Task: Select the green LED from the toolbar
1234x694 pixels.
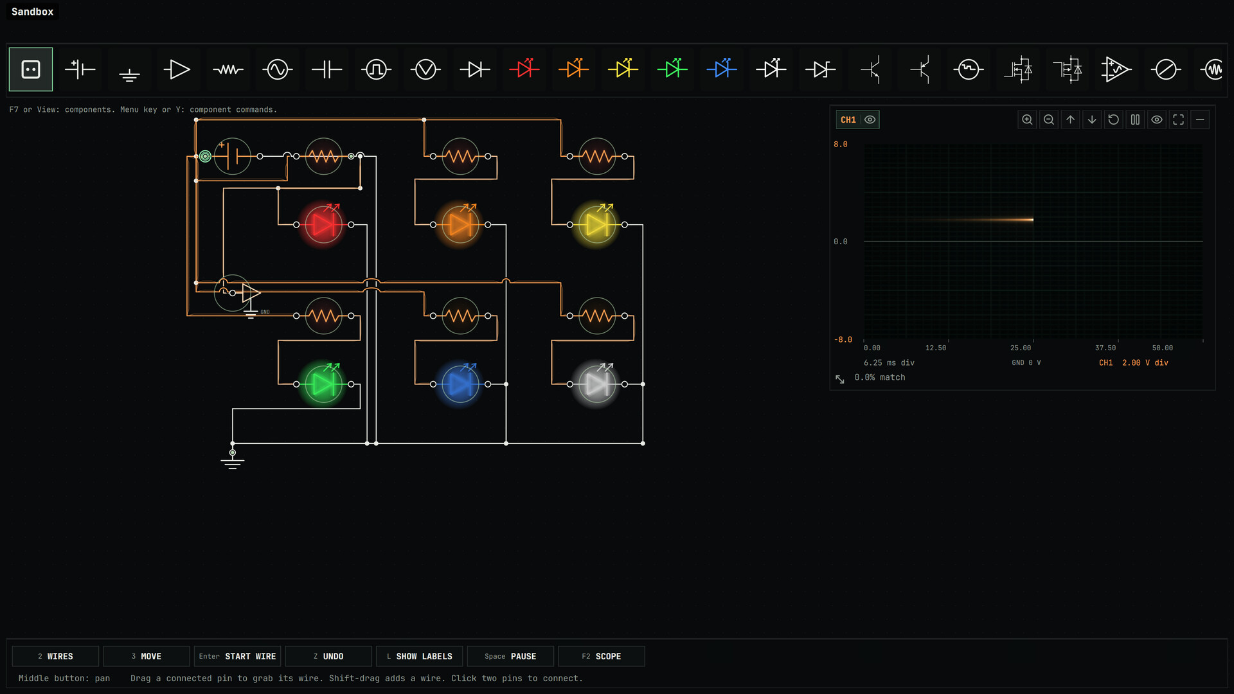Action: point(672,69)
